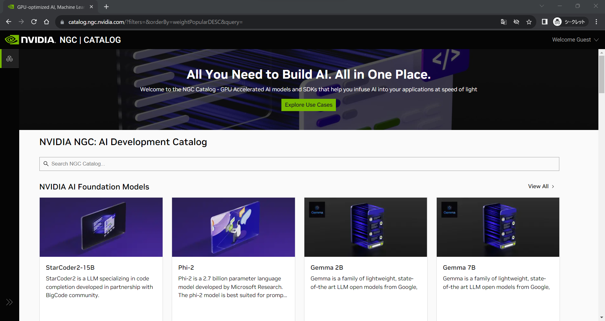This screenshot has height=321, width=605.
Task: Open the tab search dropdown
Action: (x=542, y=6)
